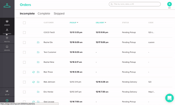Click flag icon for Eric Henke

[38, 92]
